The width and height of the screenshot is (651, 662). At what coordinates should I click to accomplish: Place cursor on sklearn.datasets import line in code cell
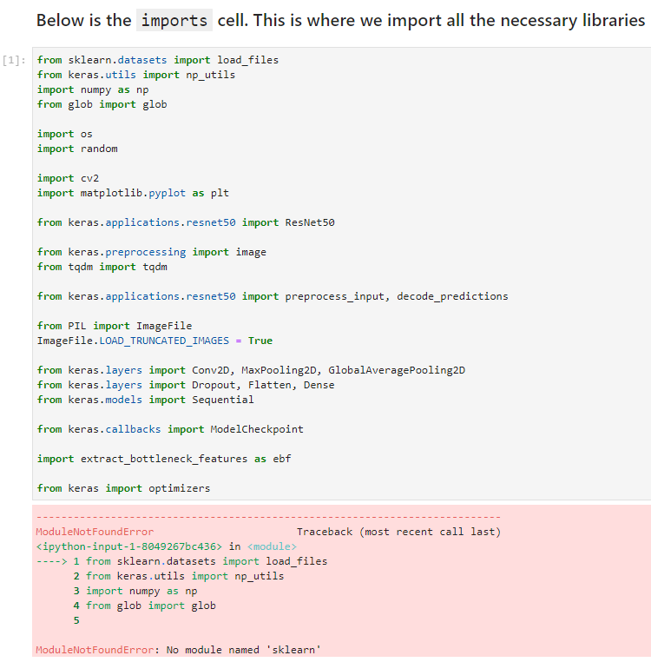157,60
